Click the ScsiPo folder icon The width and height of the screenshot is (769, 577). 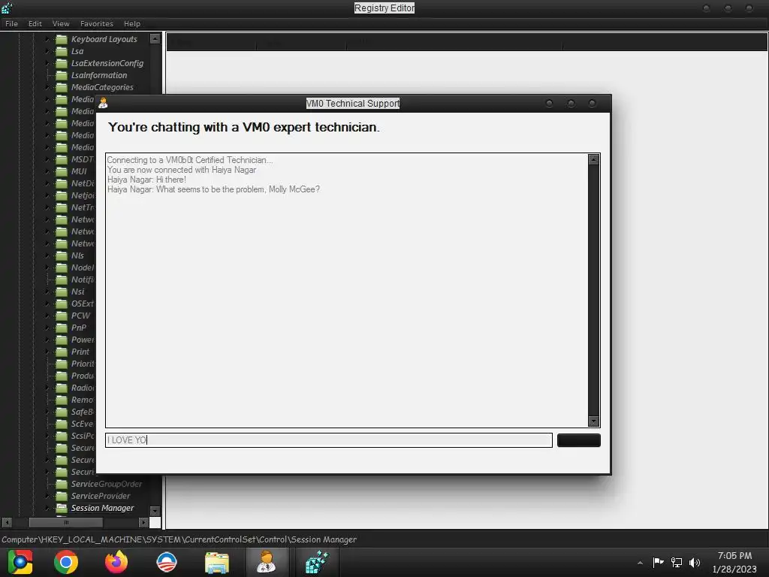pyautogui.click(x=62, y=436)
